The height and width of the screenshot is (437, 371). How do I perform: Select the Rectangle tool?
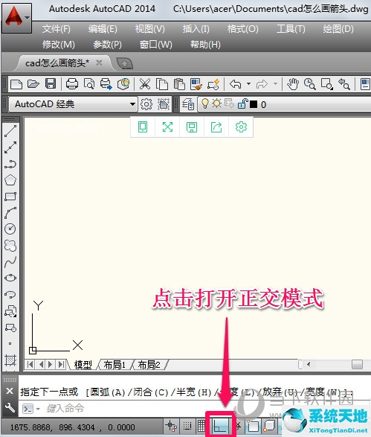tap(10, 197)
